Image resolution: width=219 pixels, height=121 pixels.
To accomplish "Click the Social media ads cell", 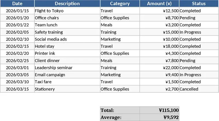I will click(x=67, y=39).
